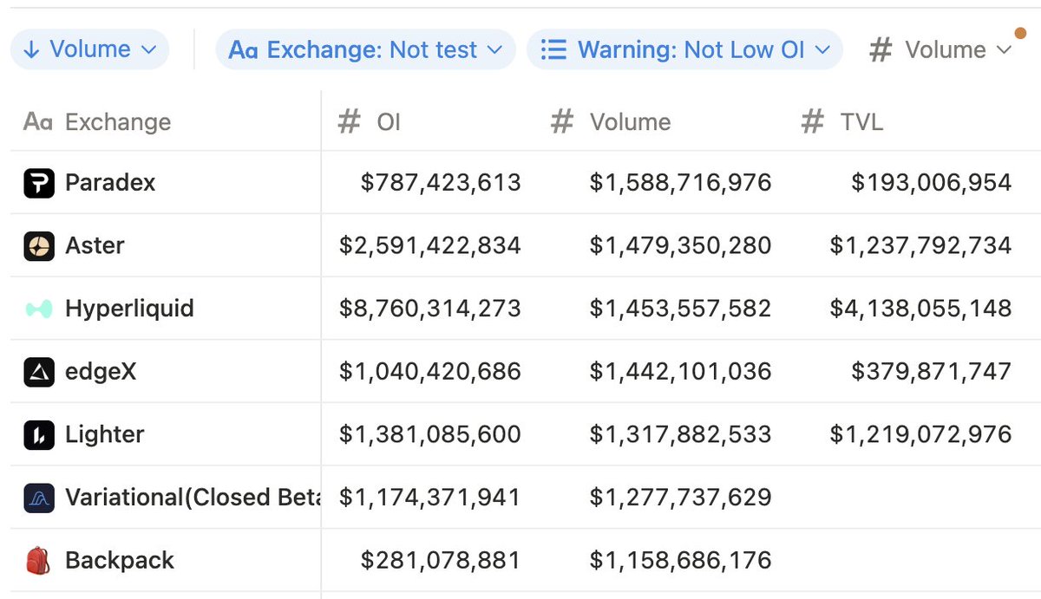Click the down-arrow sort icon beside Volume

(x=32, y=50)
